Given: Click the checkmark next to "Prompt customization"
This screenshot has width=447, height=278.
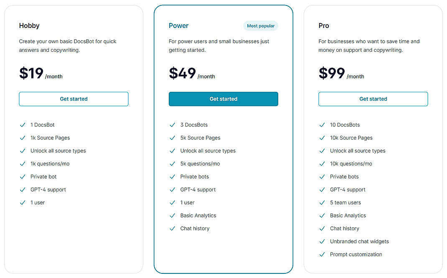Looking at the screenshot, I should (322, 254).
